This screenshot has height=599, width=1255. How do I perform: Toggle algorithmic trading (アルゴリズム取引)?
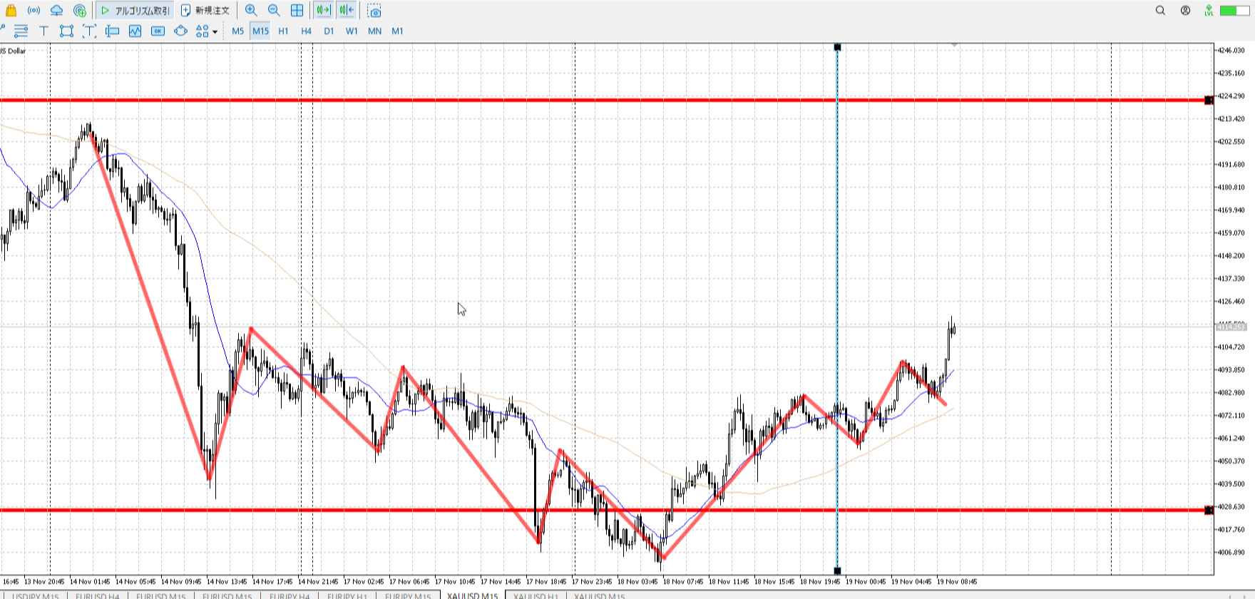(135, 11)
